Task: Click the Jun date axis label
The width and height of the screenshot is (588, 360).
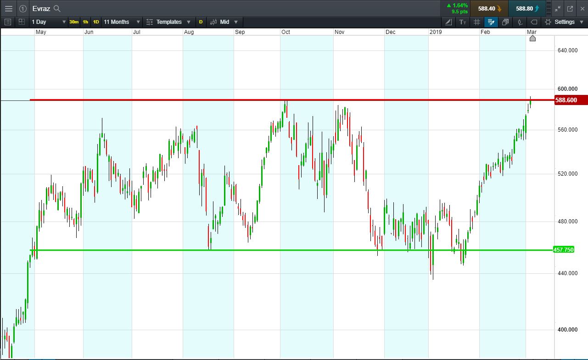Action: pyautogui.click(x=89, y=32)
